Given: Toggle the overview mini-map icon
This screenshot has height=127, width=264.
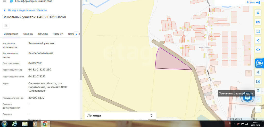Looking at the screenshot, I should [x=258, y=81].
